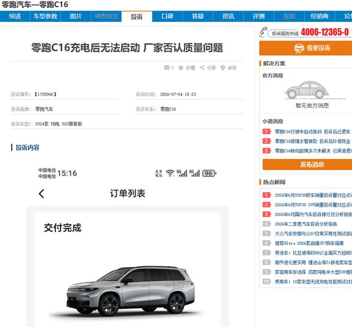This screenshot has height=327, width=352.
Task: Open the 经销商 tab
Action: (x=319, y=16)
